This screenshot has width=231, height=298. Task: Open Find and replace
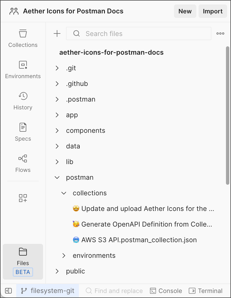click(x=114, y=291)
